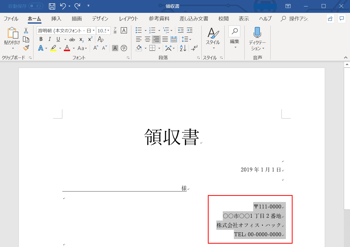The height and width of the screenshot is (247, 350).
Task: Click the multilevel list icon
Action: coord(166,30)
